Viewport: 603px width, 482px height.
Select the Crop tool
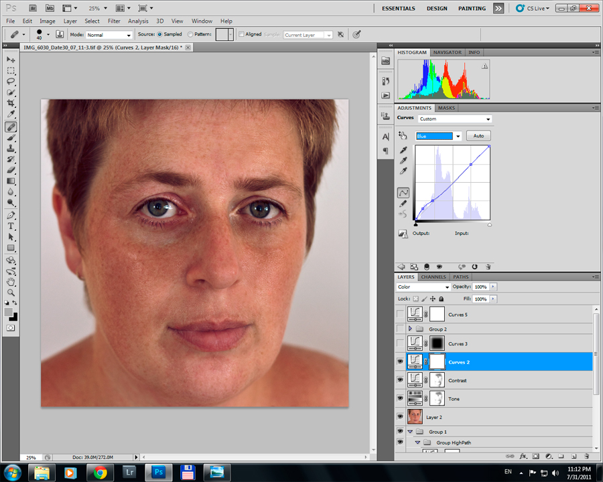[11, 103]
